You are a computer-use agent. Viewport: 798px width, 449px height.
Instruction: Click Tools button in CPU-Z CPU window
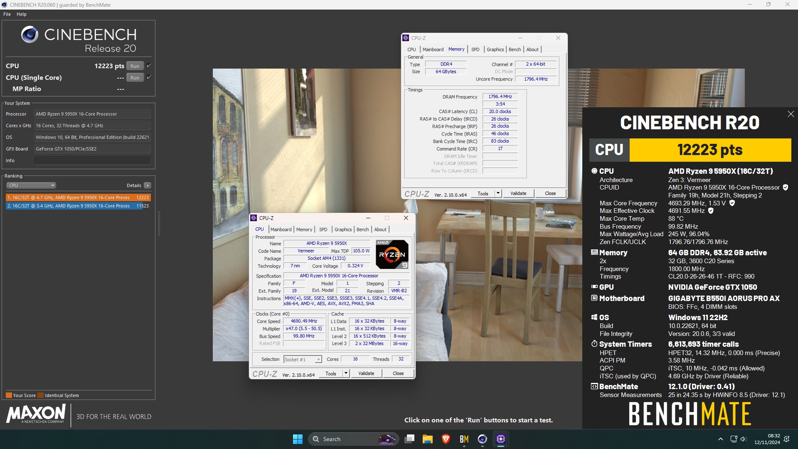coord(331,373)
